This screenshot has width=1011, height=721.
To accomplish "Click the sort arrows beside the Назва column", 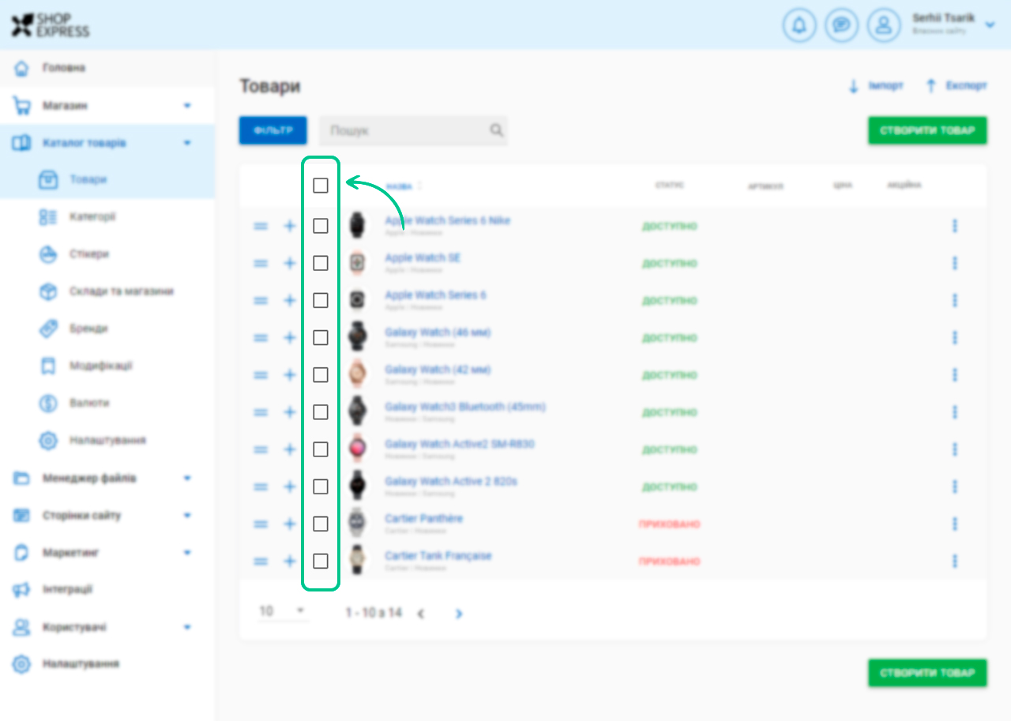I will 420,186.
